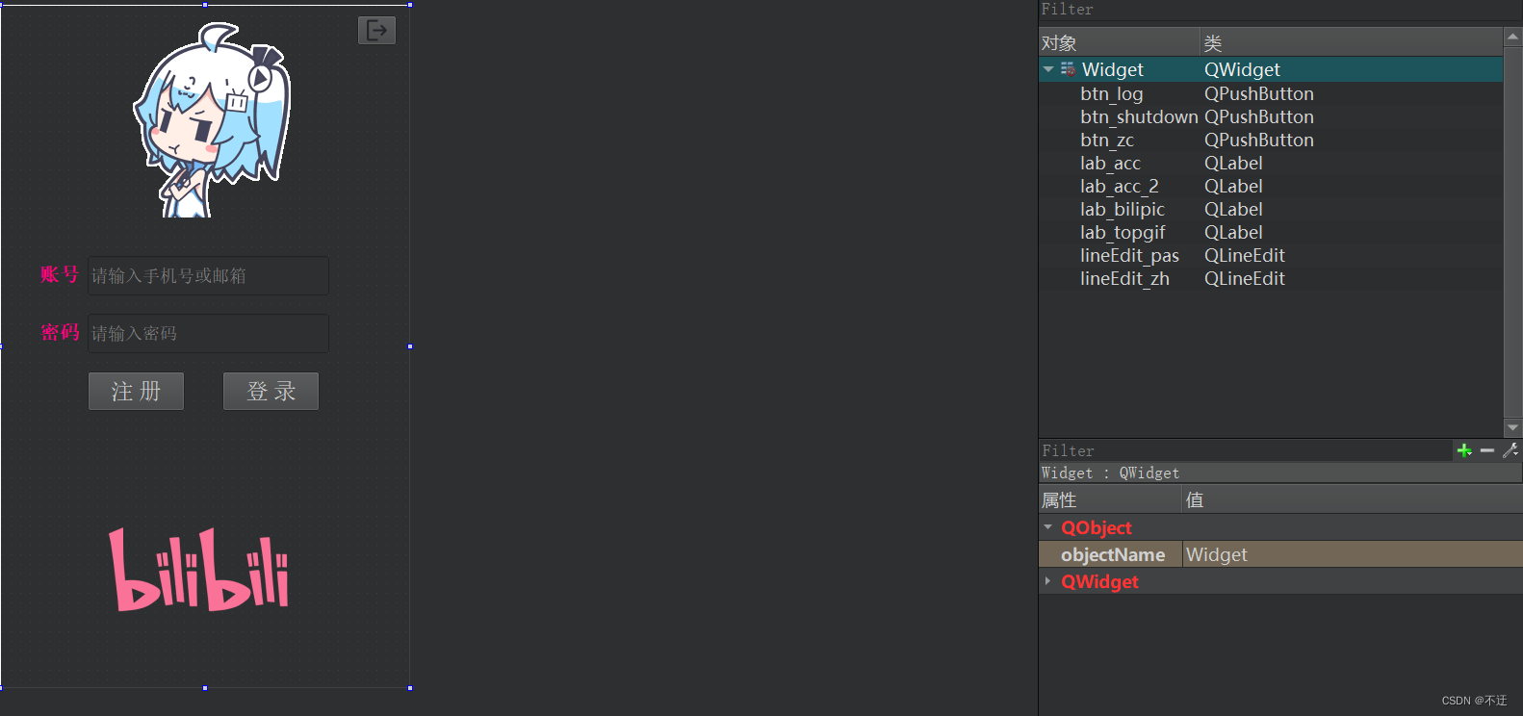Click QLabel class of lab_topgif row
The image size is (1523, 716).
[x=1233, y=232]
